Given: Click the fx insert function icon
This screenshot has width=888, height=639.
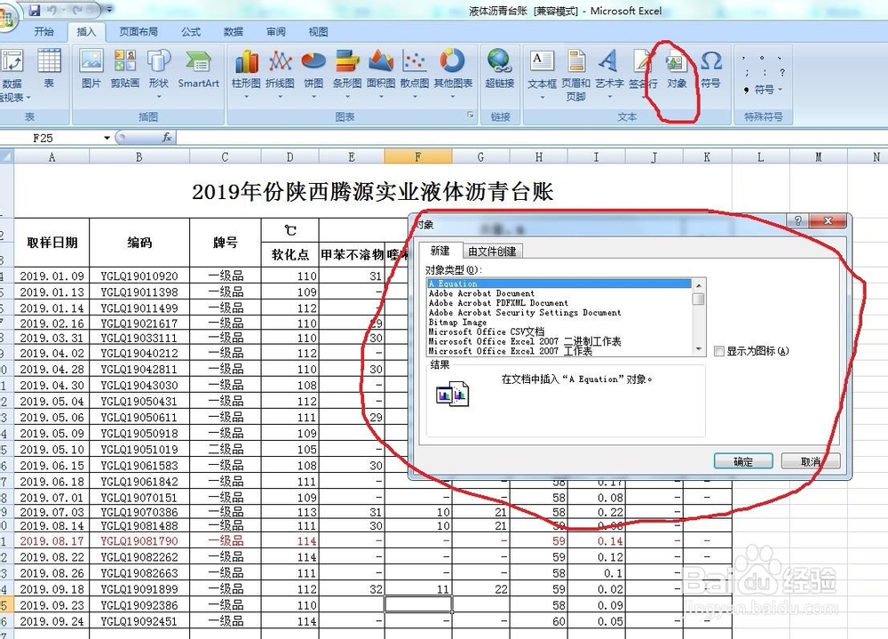Looking at the screenshot, I should (x=167, y=137).
